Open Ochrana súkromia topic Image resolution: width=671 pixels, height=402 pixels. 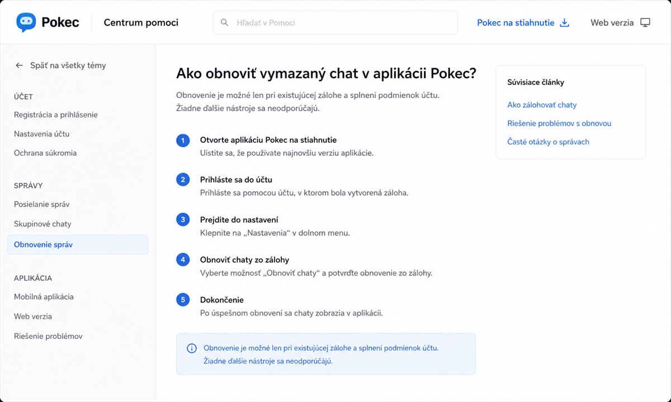click(45, 153)
